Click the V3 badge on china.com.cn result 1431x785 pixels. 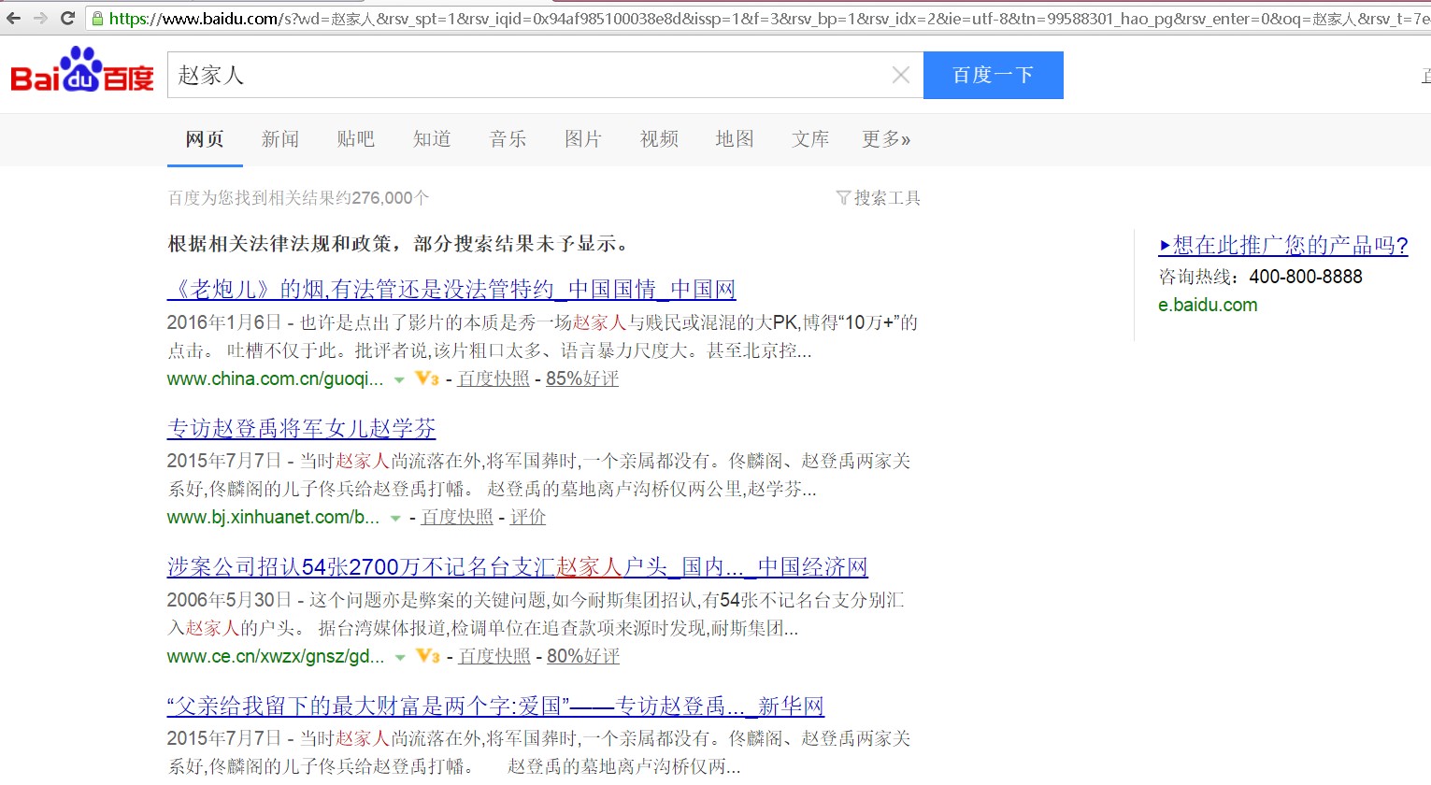point(427,378)
